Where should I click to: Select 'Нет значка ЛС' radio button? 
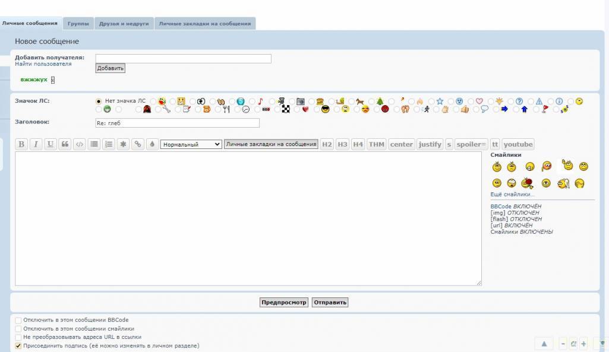pos(99,101)
